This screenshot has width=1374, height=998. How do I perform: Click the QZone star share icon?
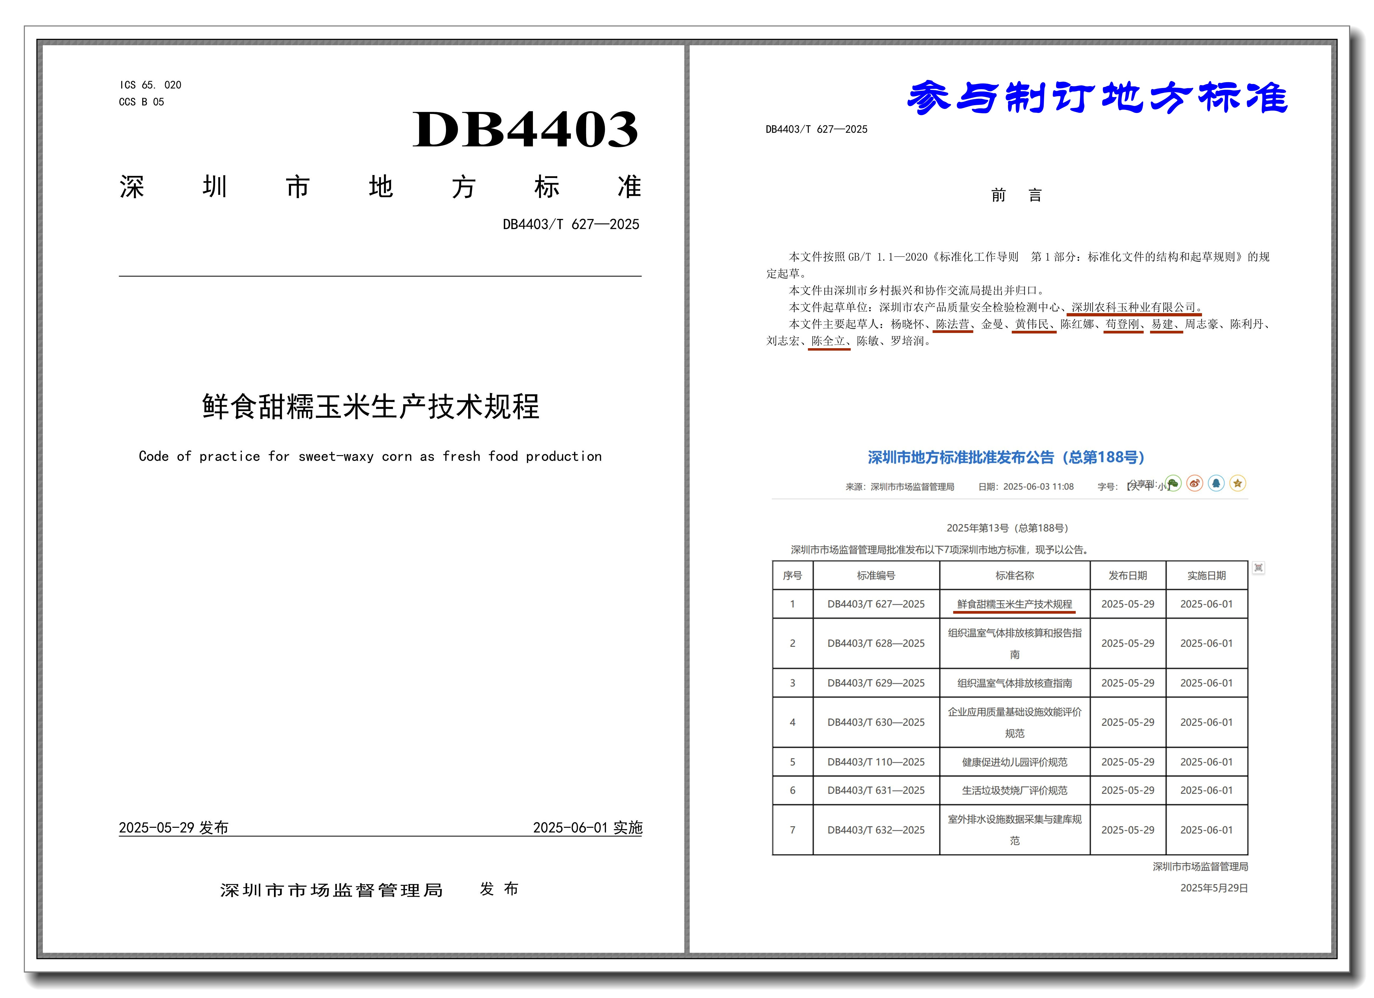1238,484
